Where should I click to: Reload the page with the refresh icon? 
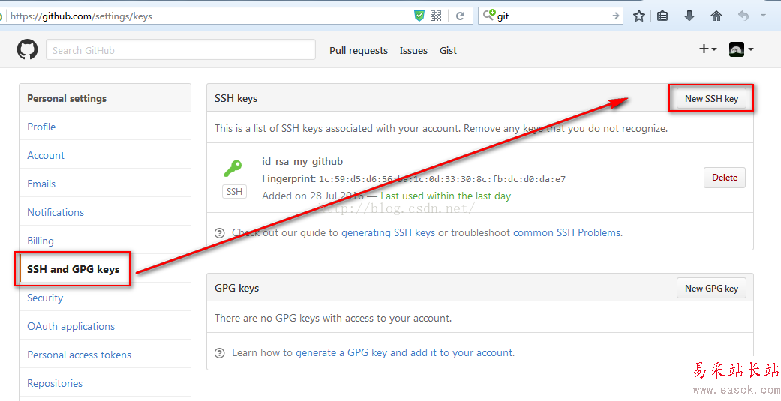click(x=460, y=16)
